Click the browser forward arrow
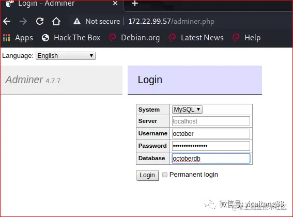293x217 pixels. point(23,21)
